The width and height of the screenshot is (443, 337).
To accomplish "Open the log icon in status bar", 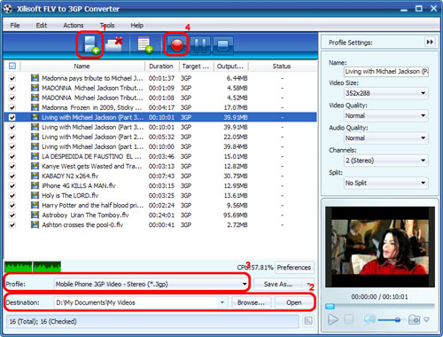I will pos(308,321).
